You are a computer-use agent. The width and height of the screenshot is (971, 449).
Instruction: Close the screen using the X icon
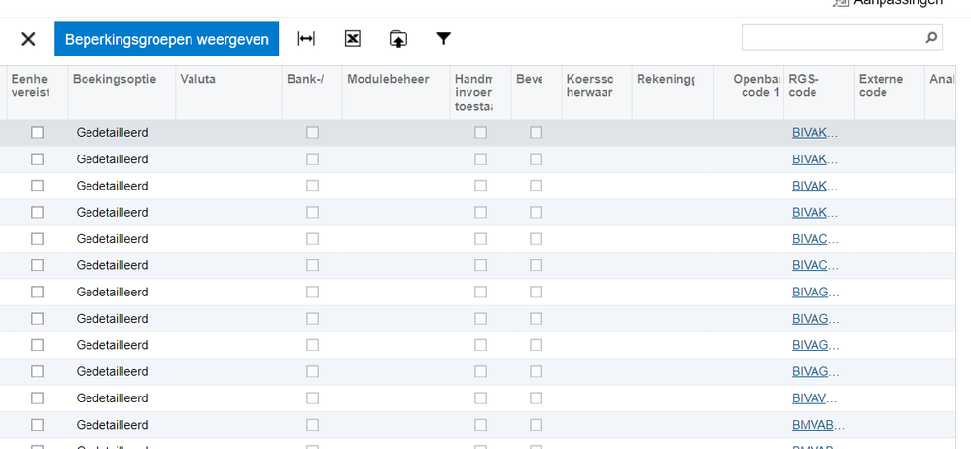[28, 39]
